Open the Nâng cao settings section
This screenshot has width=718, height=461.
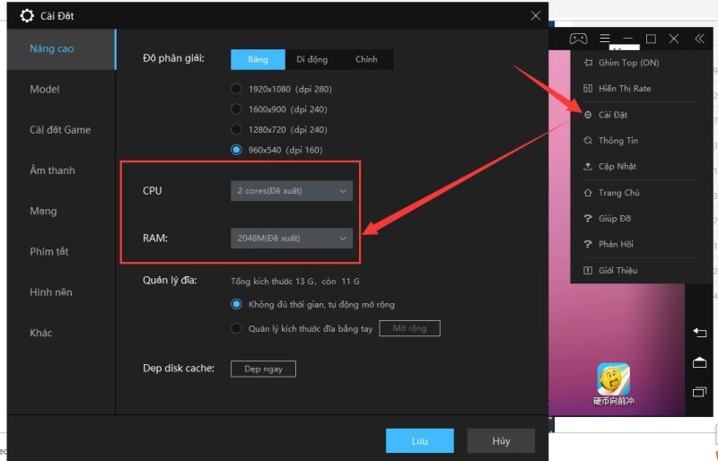61,49
